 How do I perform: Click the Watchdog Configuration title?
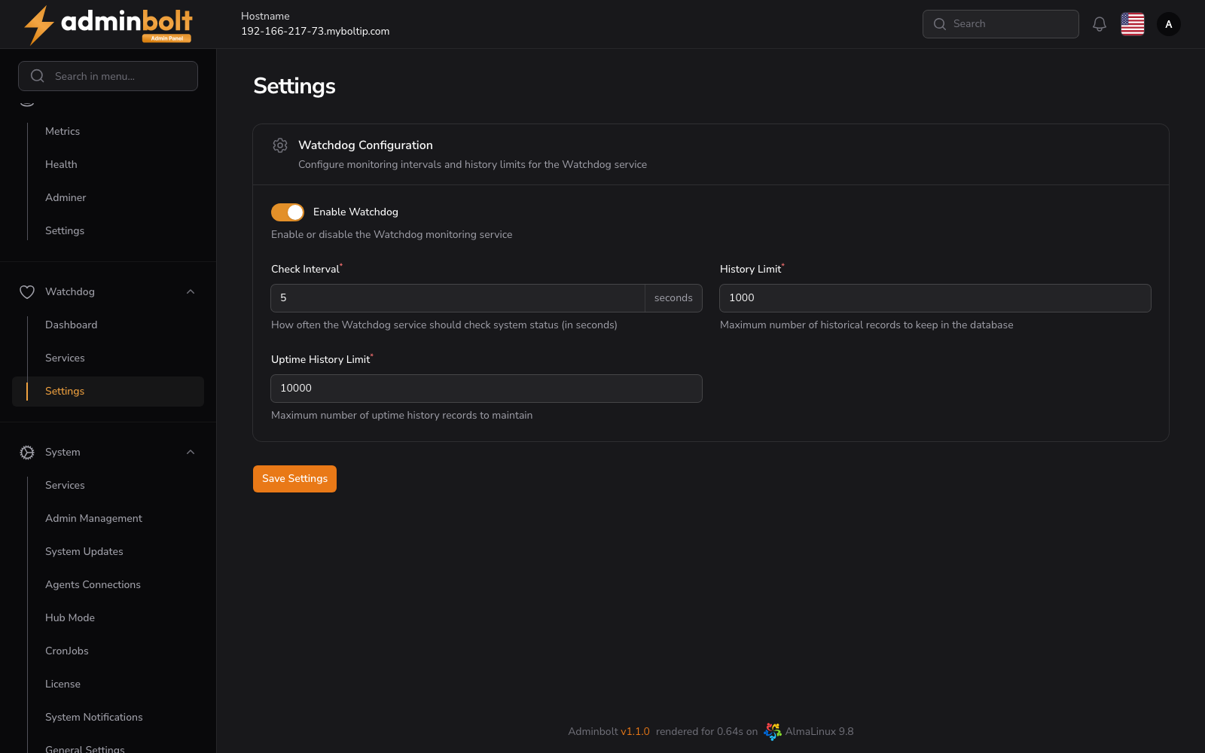pos(365,145)
